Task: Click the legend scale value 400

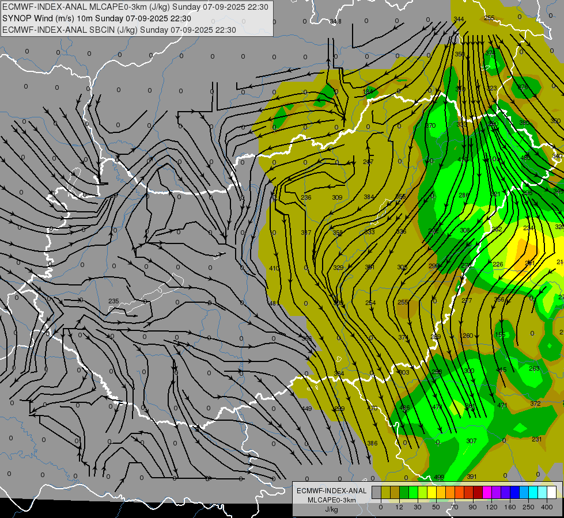Action: click(547, 507)
